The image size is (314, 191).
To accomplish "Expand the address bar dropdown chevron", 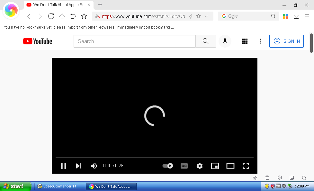I will (206, 16).
